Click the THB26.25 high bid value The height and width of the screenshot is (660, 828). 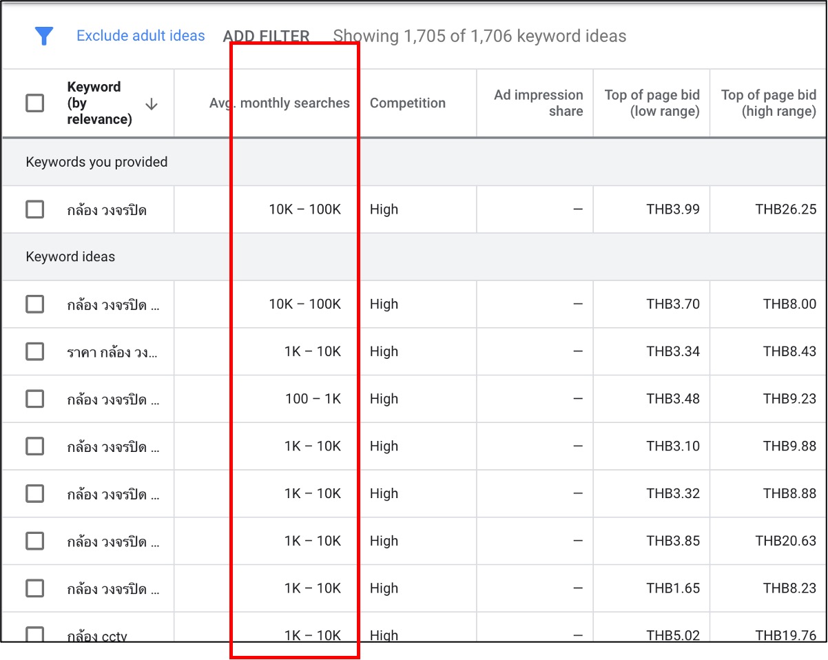coord(786,209)
